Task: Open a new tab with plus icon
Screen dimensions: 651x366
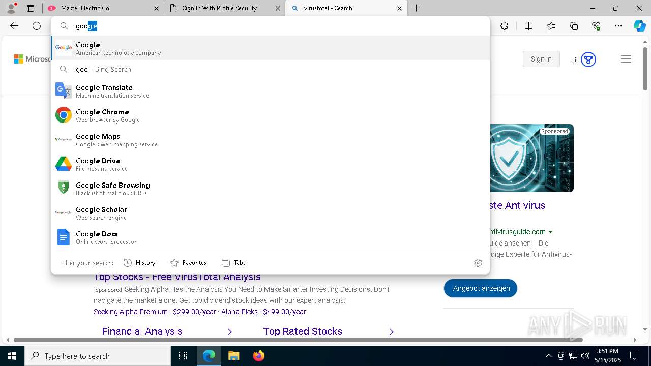Action: tap(416, 8)
